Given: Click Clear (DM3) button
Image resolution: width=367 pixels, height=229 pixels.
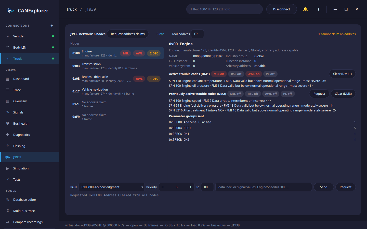Looking at the screenshot, I should (343, 94).
